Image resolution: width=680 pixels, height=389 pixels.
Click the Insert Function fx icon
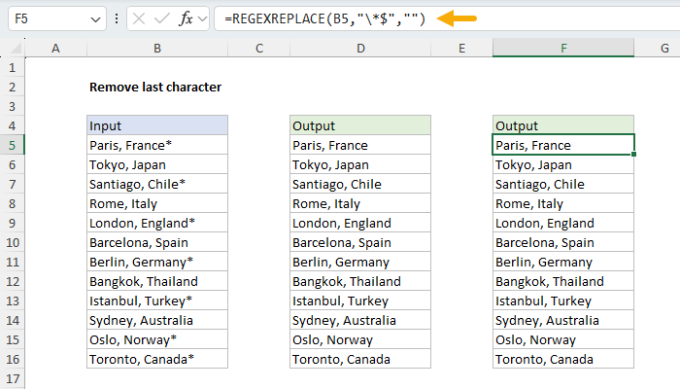point(186,18)
